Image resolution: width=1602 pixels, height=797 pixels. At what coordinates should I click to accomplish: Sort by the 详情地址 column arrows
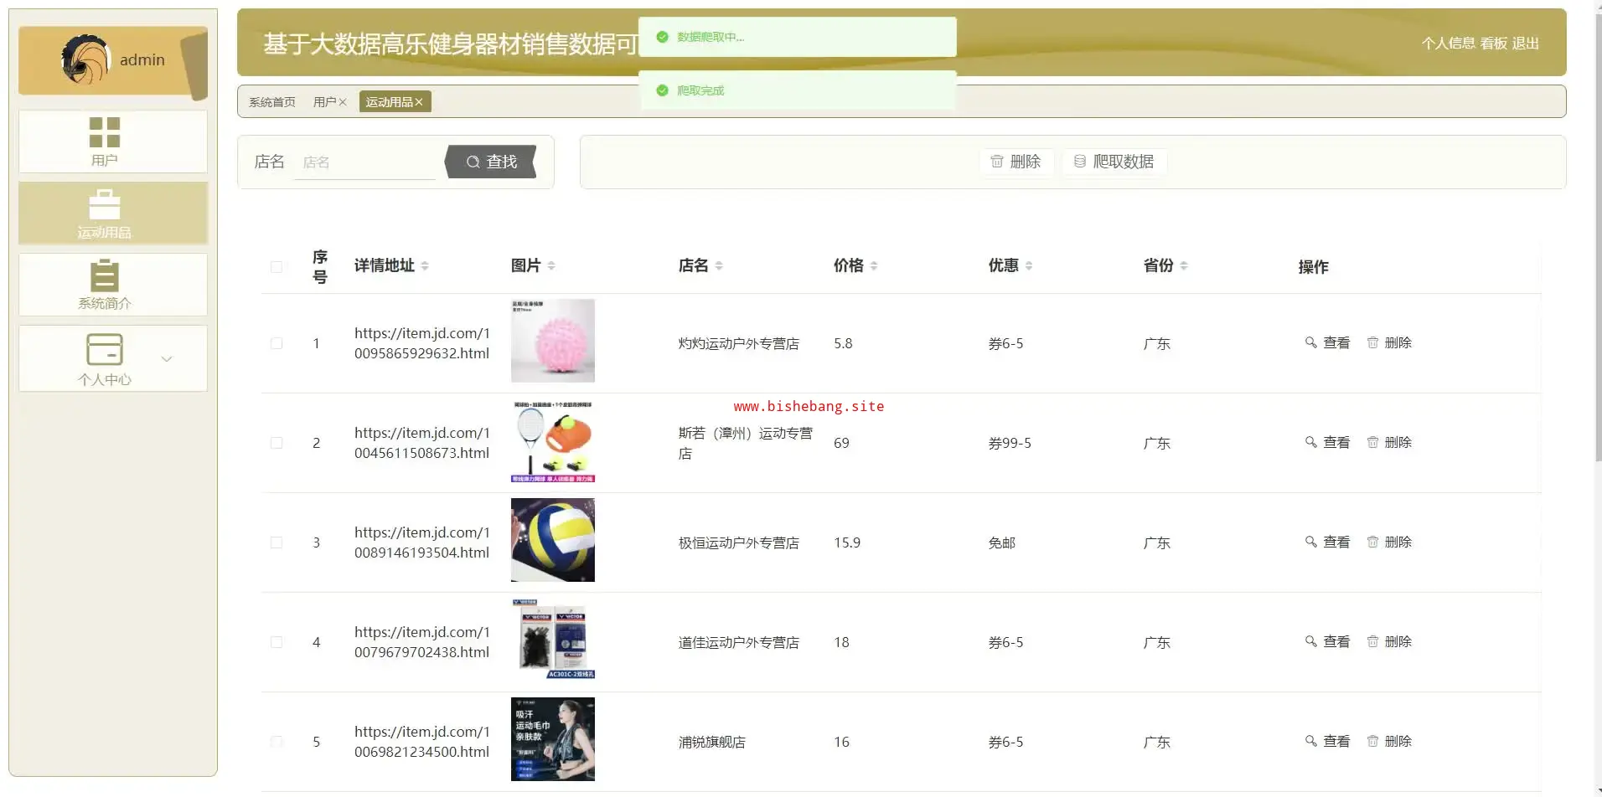425,265
